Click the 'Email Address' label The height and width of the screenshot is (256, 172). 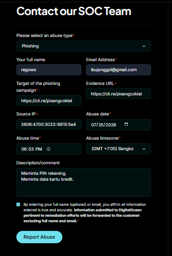[101, 60]
